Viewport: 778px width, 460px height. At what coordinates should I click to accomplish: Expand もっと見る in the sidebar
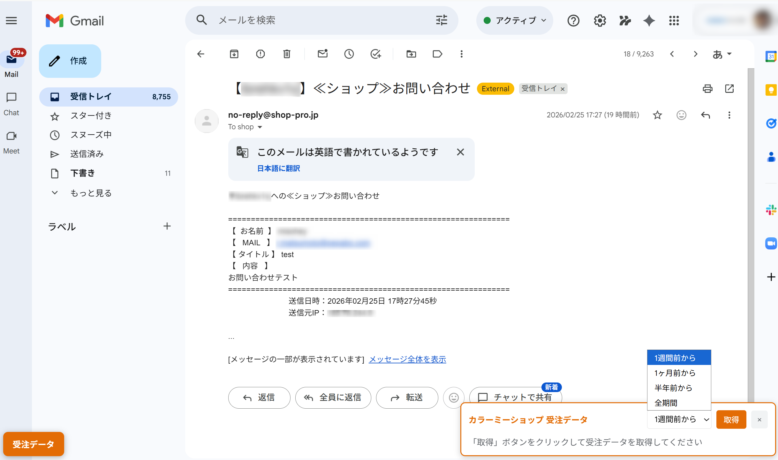point(91,193)
